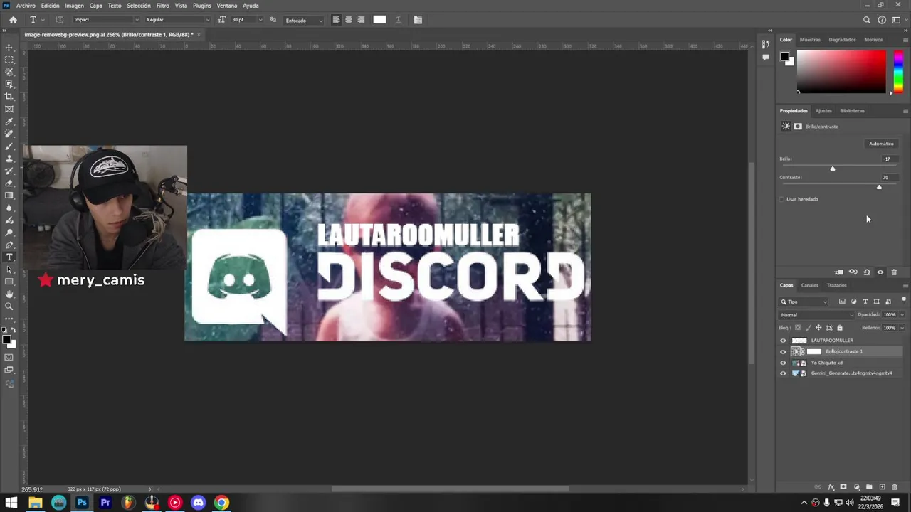
Task: Open anti-aliasing Enfocado dropdown
Action: click(304, 20)
